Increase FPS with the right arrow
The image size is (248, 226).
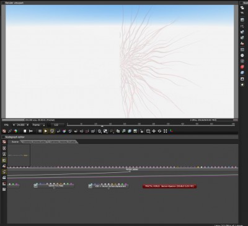(28, 125)
